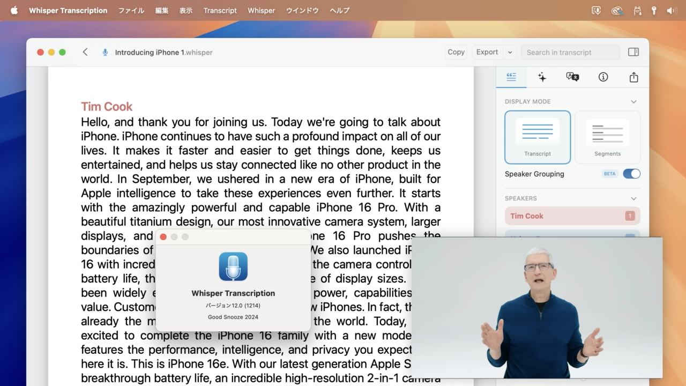
Task: Open the Export options dropdown arrow
Action: (510, 52)
